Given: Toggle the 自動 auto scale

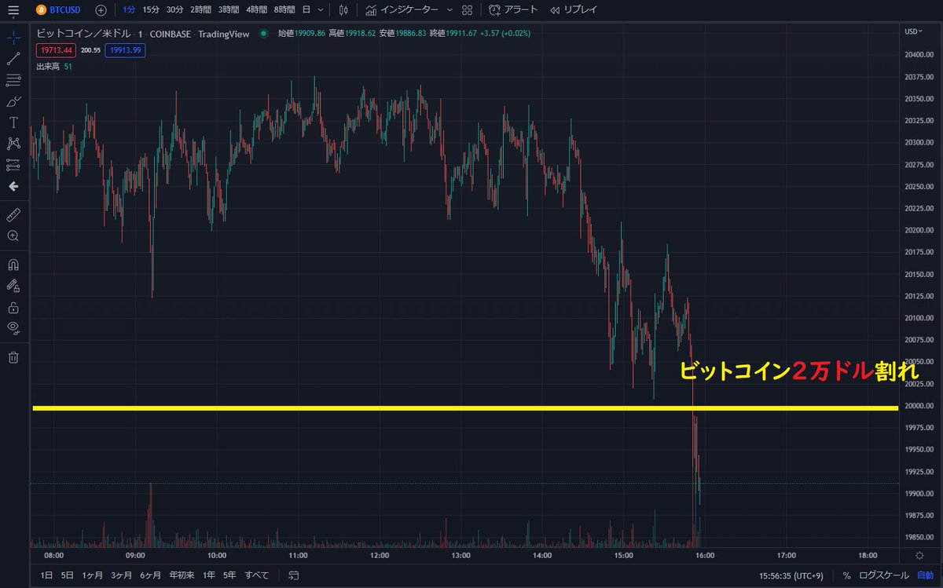Looking at the screenshot, I should pyautogui.click(x=925, y=575).
